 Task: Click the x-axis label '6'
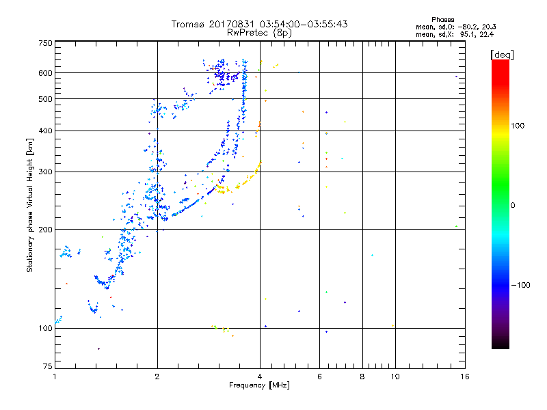[319, 377]
